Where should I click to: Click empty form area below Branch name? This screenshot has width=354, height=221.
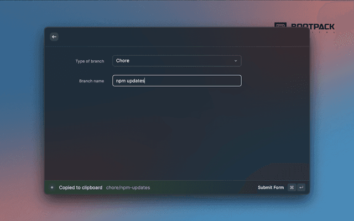pyautogui.click(x=177, y=133)
